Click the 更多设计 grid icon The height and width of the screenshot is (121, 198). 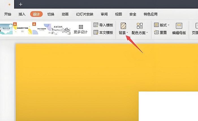pyautogui.click(x=81, y=27)
